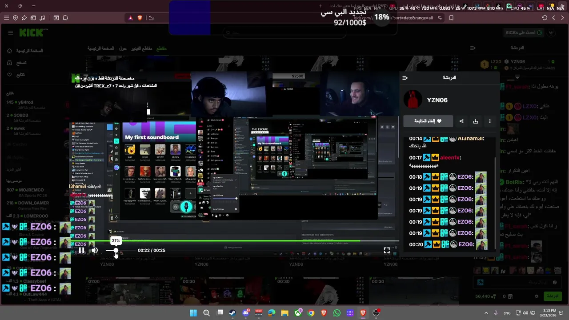
Task: Bookmark this page with bookmark icon
Action: point(451,18)
